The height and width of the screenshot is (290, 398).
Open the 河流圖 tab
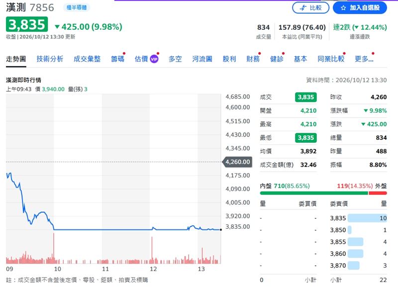tap(202, 59)
